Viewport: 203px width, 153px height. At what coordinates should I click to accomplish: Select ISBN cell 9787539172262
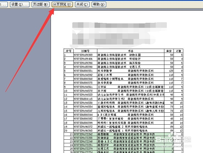85,134
